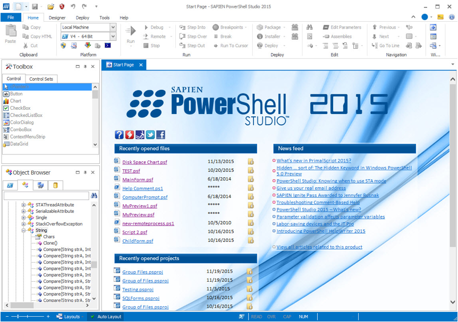
Task: Collapse the String node in Object Browser
Action: (23, 231)
